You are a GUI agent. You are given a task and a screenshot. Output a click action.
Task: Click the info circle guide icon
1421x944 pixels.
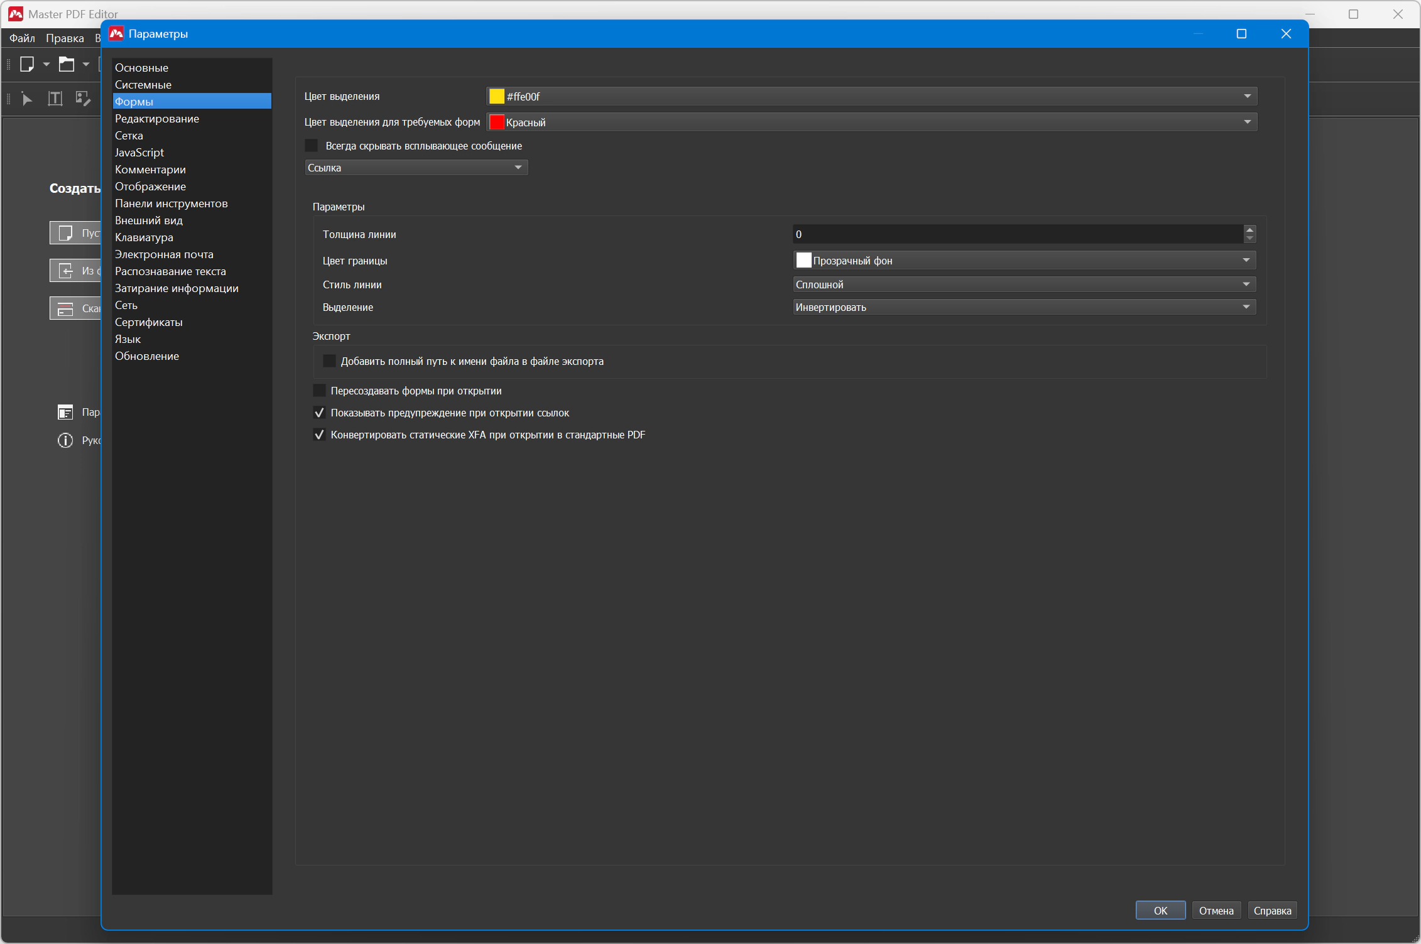click(65, 440)
